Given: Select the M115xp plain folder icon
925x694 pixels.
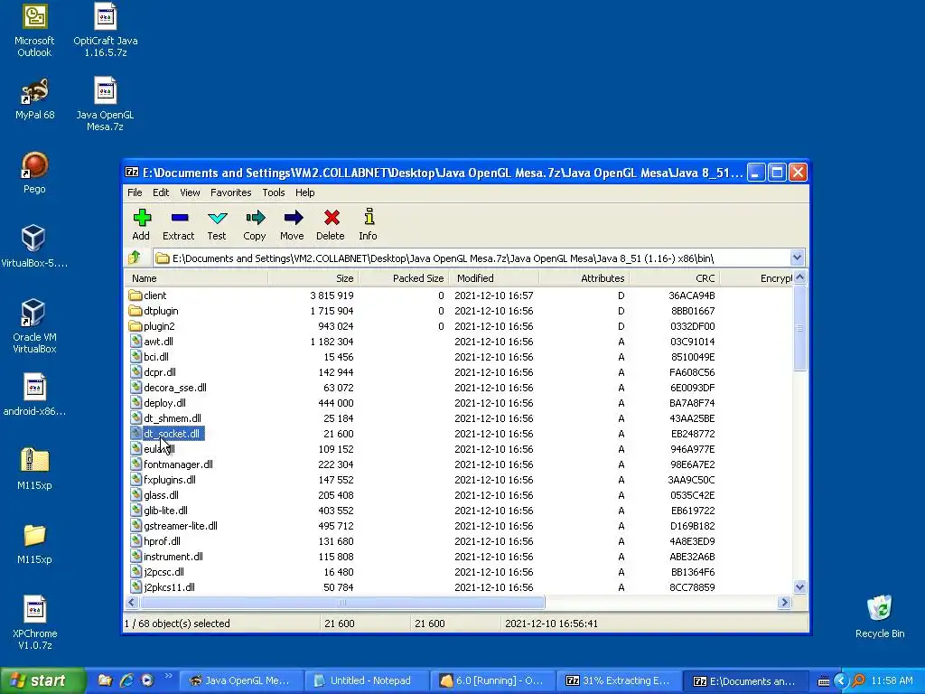Looking at the screenshot, I should coord(34,543).
